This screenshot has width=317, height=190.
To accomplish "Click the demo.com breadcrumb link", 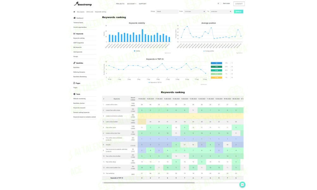I will tap(90, 12).
